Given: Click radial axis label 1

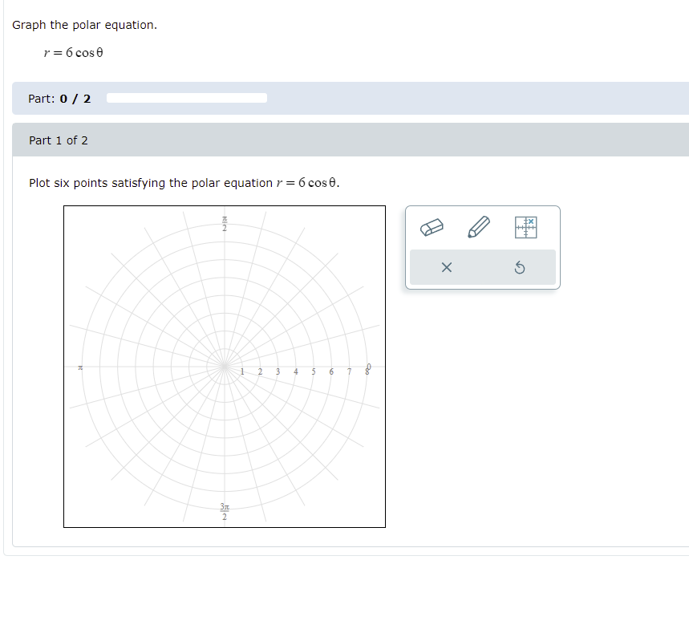Looking at the screenshot, I should tap(242, 371).
